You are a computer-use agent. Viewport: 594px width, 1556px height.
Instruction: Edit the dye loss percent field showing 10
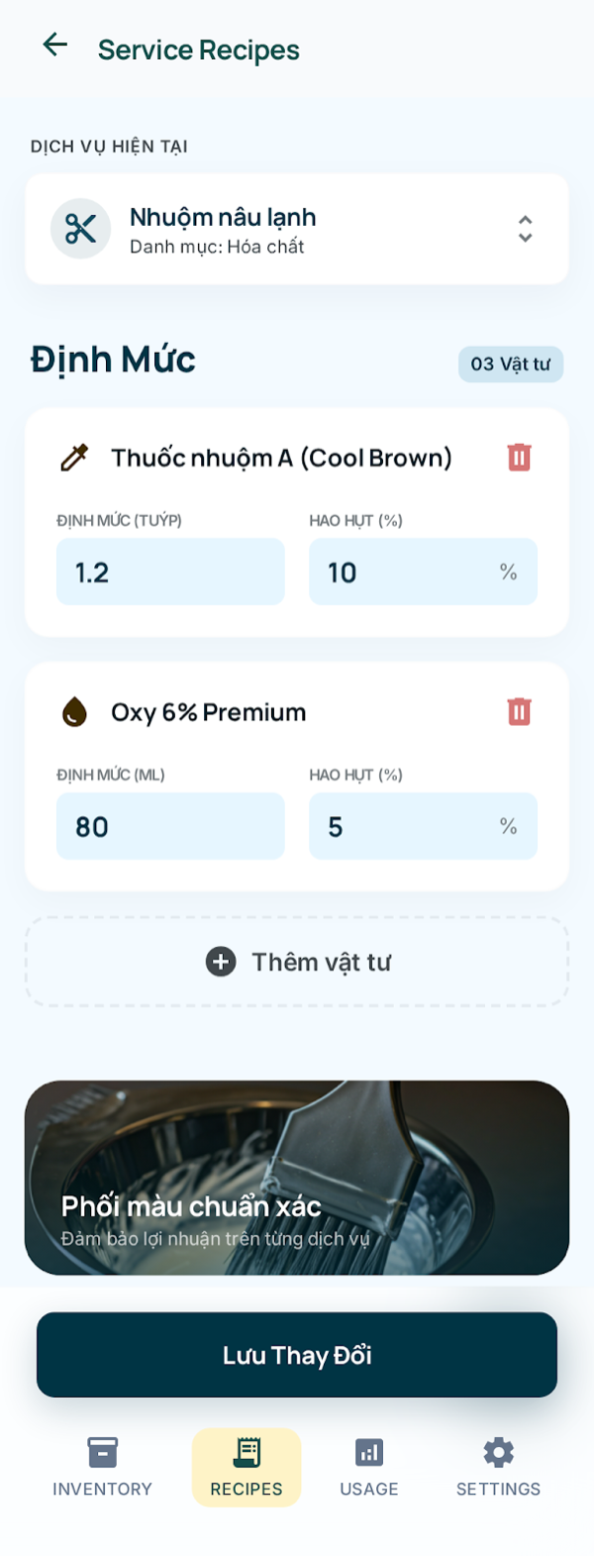[x=423, y=572]
